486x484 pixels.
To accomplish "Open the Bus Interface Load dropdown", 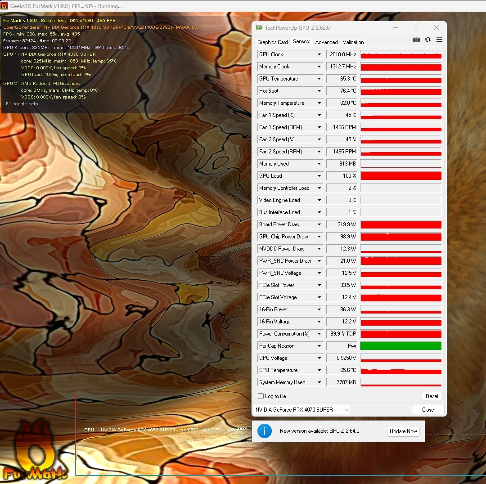I will coord(319,212).
